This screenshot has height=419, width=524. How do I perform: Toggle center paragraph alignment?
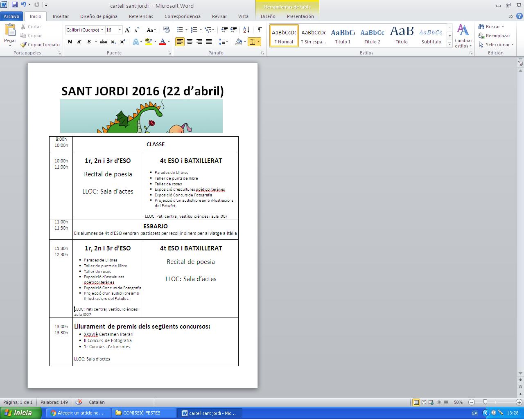pyautogui.click(x=190, y=42)
